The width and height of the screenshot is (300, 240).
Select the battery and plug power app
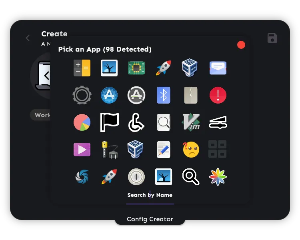click(110, 150)
